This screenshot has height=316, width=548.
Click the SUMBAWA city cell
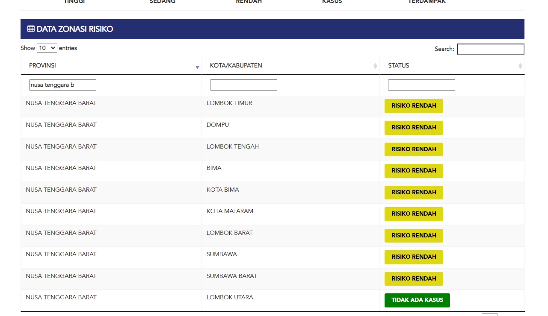coord(290,257)
